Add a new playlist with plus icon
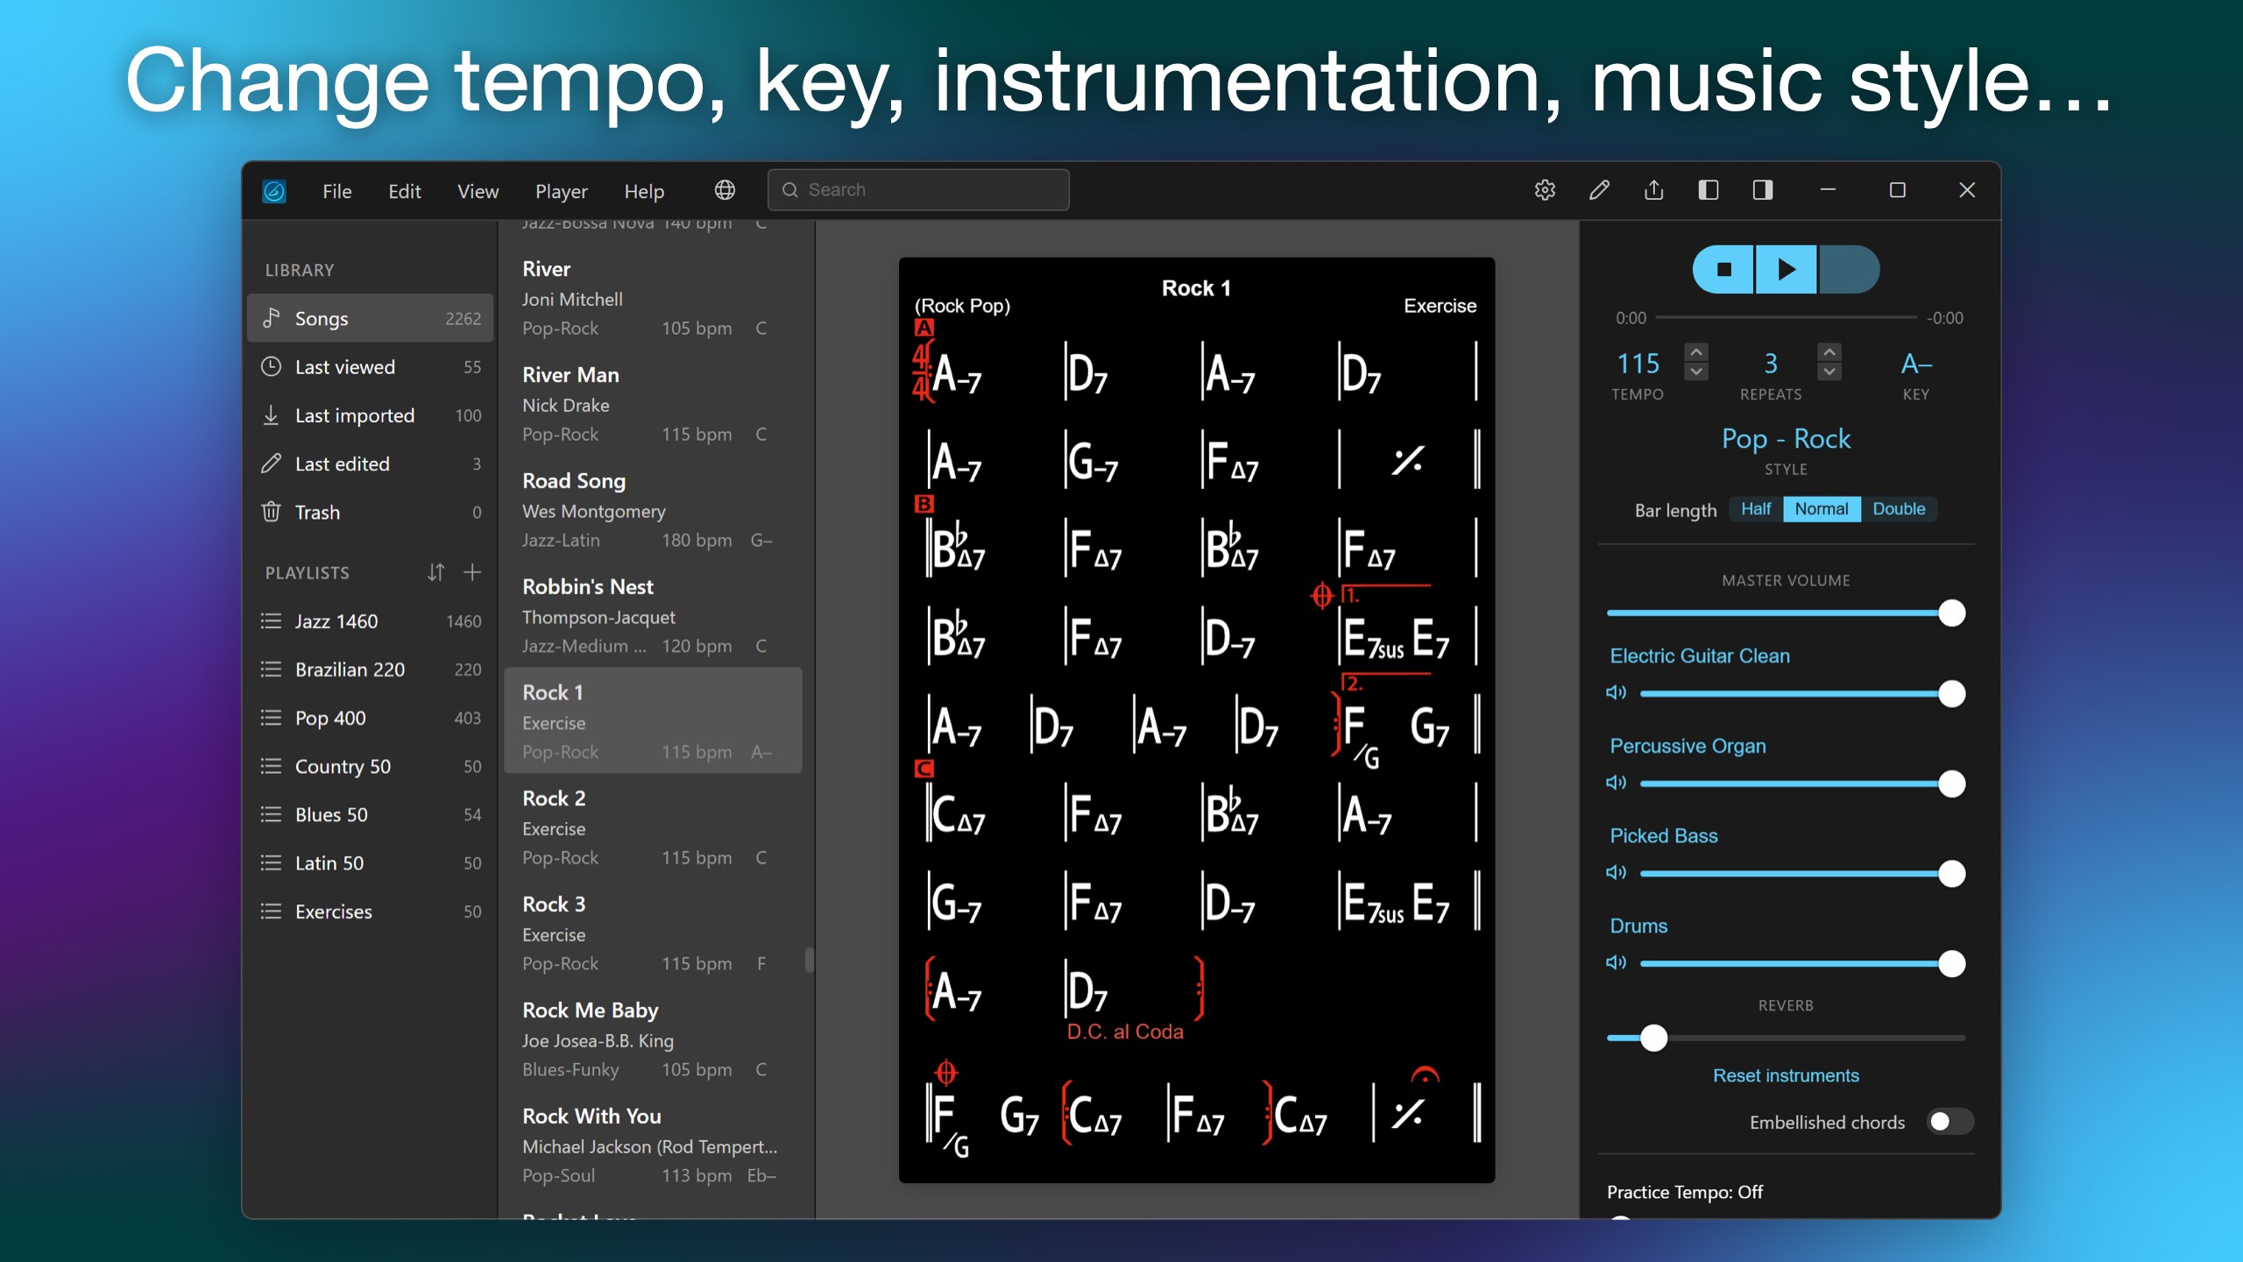 (472, 572)
